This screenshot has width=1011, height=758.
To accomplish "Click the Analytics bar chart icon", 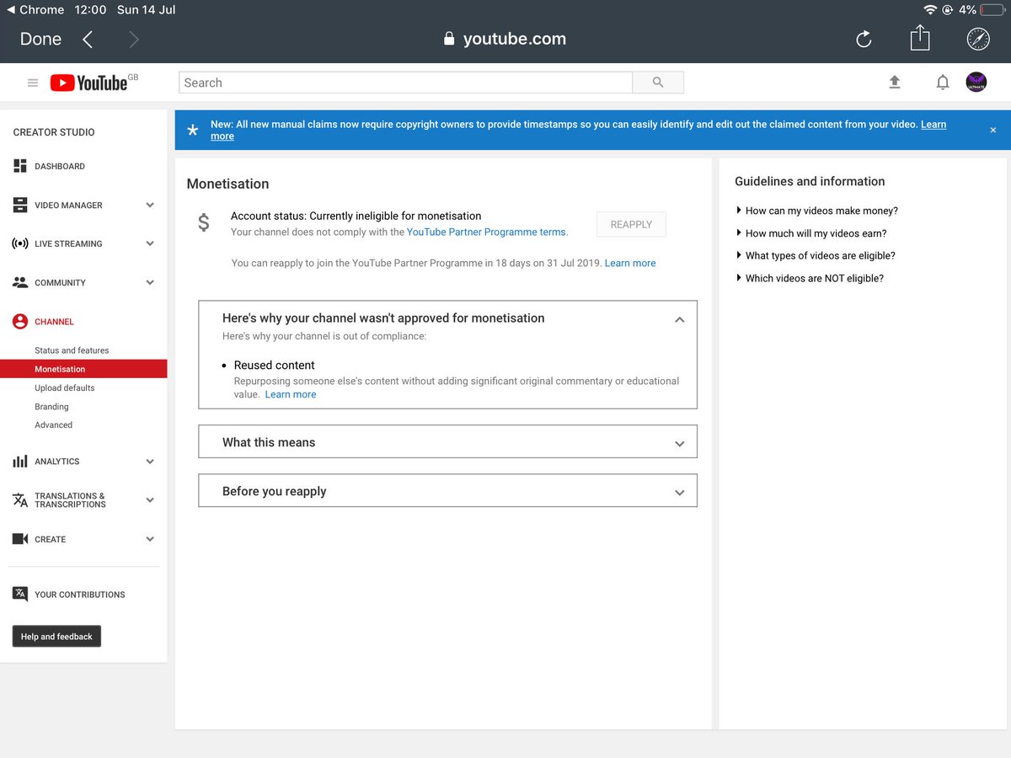I will pyautogui.click(x=20, y=462).
